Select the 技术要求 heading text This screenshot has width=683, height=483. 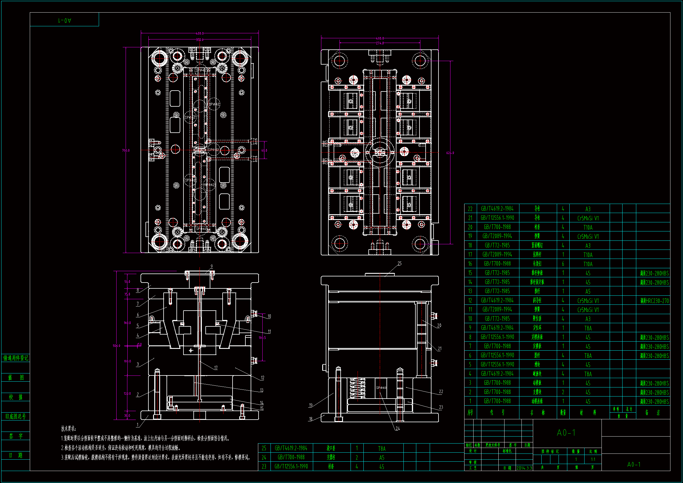68,429
